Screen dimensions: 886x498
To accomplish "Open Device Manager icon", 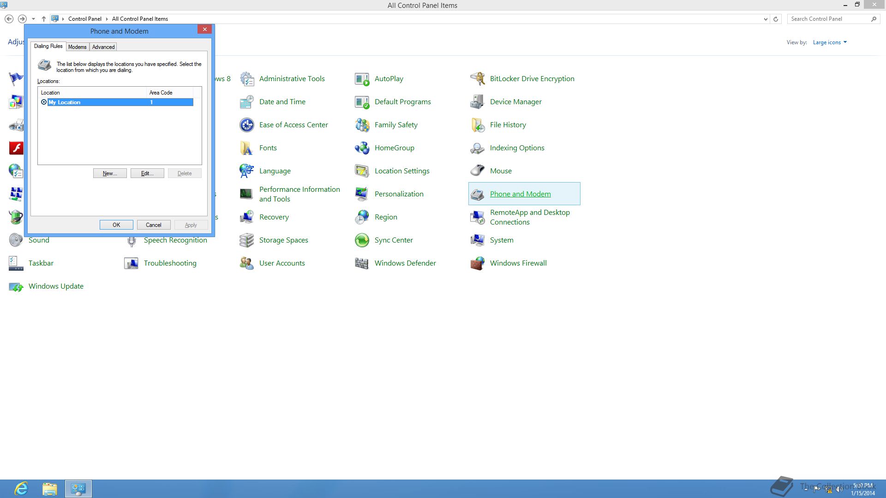I will pos(478,102).
